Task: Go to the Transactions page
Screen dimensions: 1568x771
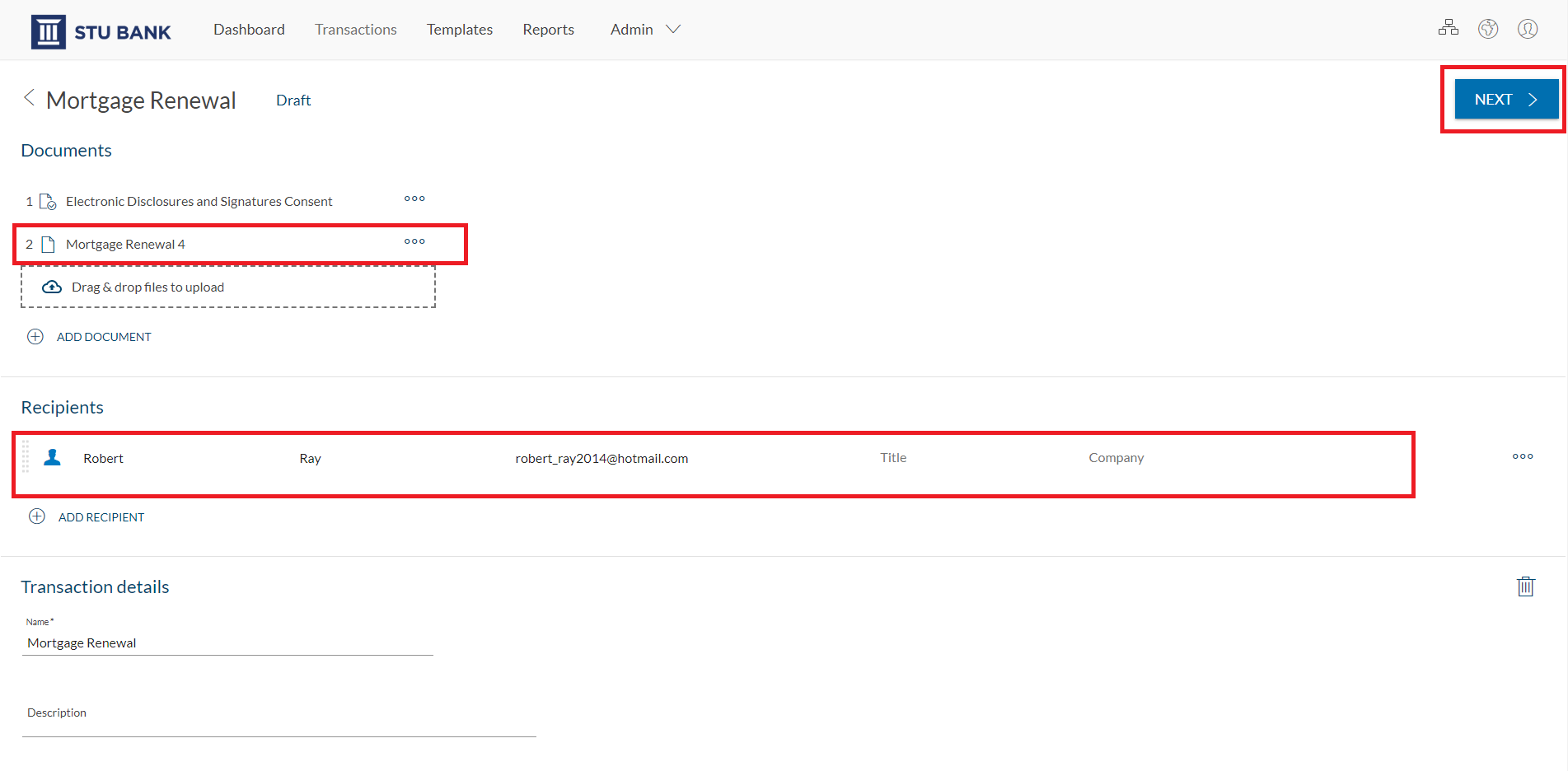Action: click(x=356, y=30)
